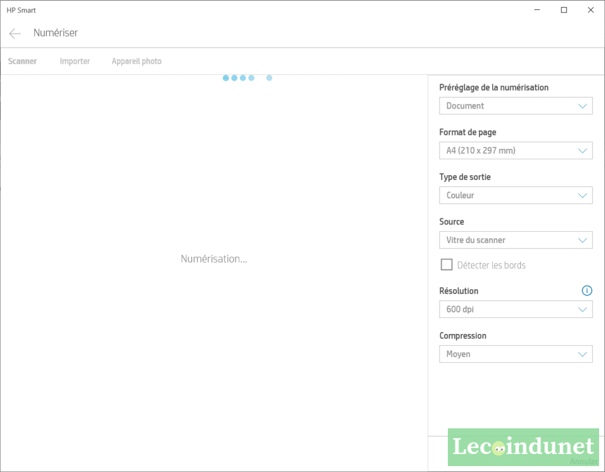Maximize the HP Smart window
Image resolution: width=605 pixels, height=472 pixels.
pyautogui.click(x=564, y=10)
